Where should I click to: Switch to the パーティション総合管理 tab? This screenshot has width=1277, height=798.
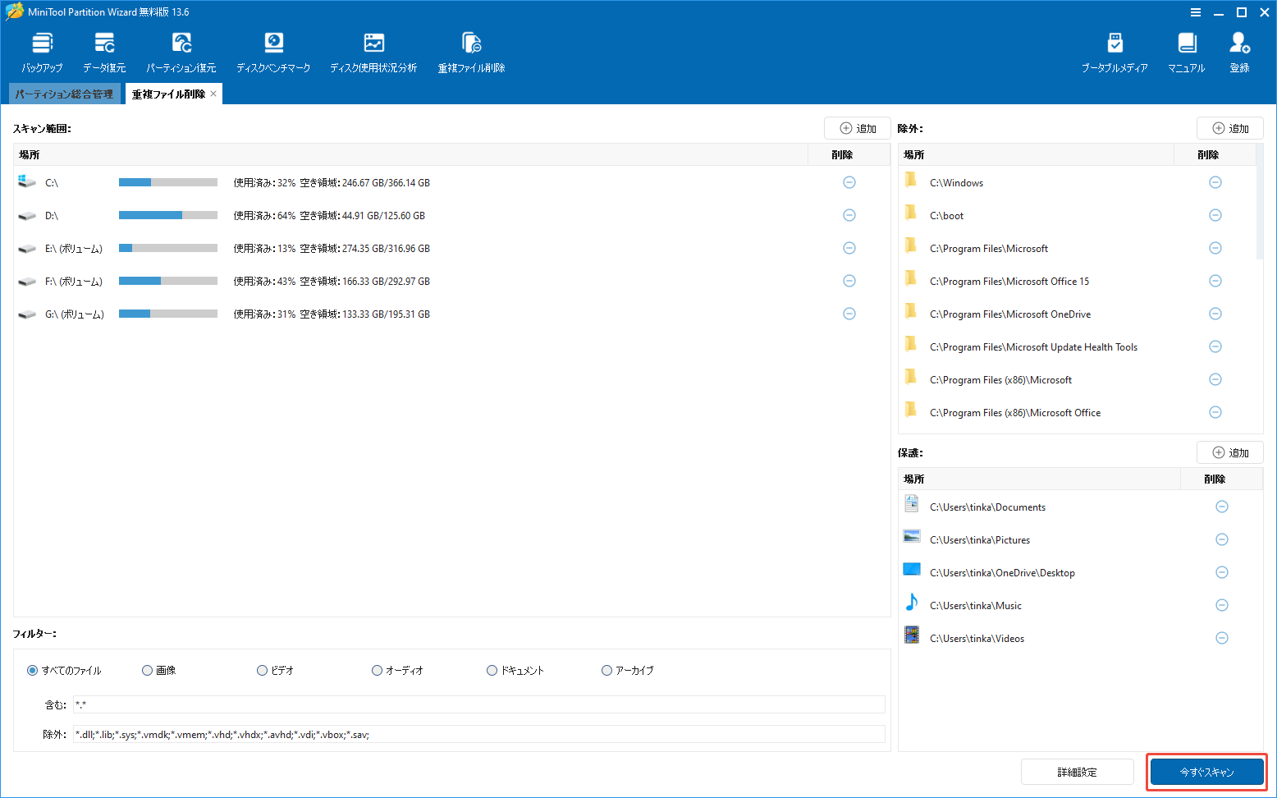click(64, 93)
